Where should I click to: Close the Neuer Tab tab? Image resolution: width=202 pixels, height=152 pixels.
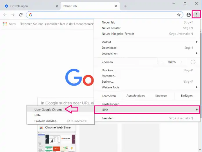pos(116,6)
